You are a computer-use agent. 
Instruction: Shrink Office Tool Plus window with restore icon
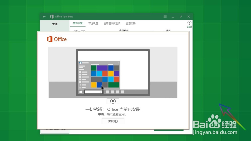pyautogui.click(x=181, y=17)
